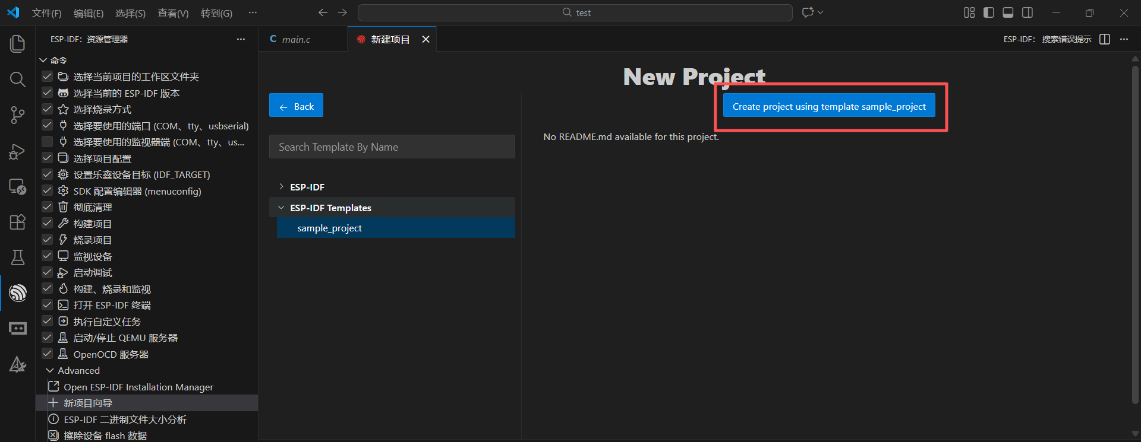Navigate forward with the top arrow

point(342,12)
